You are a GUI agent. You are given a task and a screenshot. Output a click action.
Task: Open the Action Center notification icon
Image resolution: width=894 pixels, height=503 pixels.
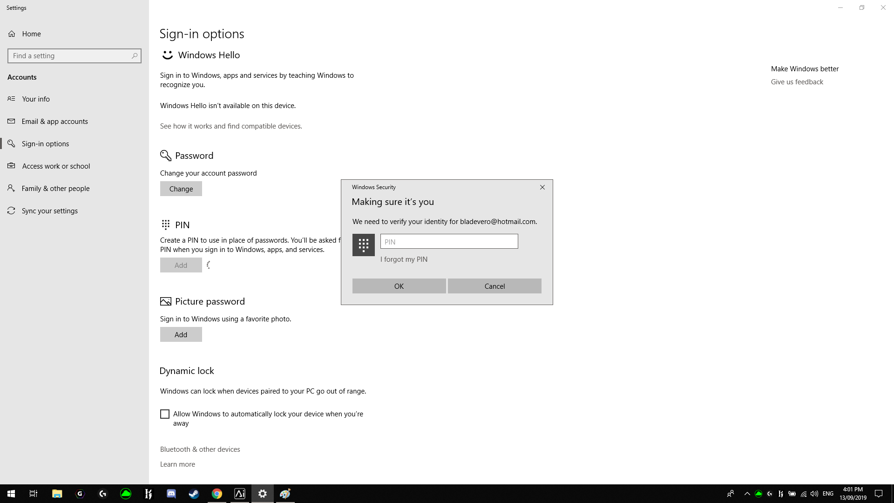tap(880, 494)
